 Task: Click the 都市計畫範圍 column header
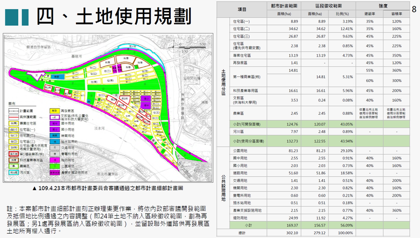click(284, 5)
